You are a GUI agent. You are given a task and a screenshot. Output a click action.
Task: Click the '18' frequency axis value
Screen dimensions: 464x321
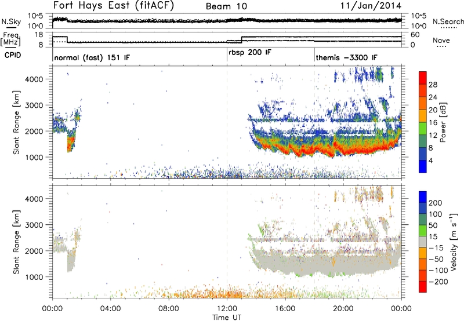click(x=39, y=35)
